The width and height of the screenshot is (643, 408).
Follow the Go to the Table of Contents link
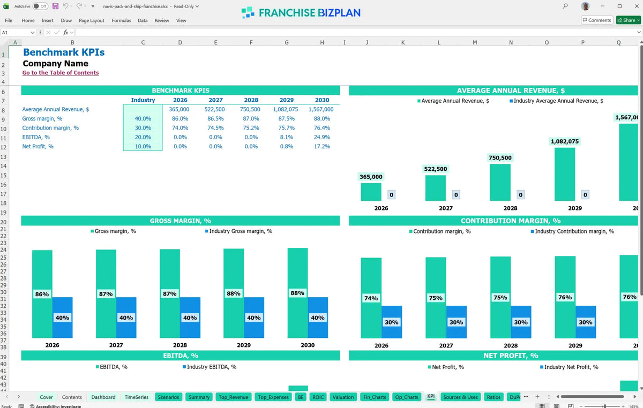[61, 73]
